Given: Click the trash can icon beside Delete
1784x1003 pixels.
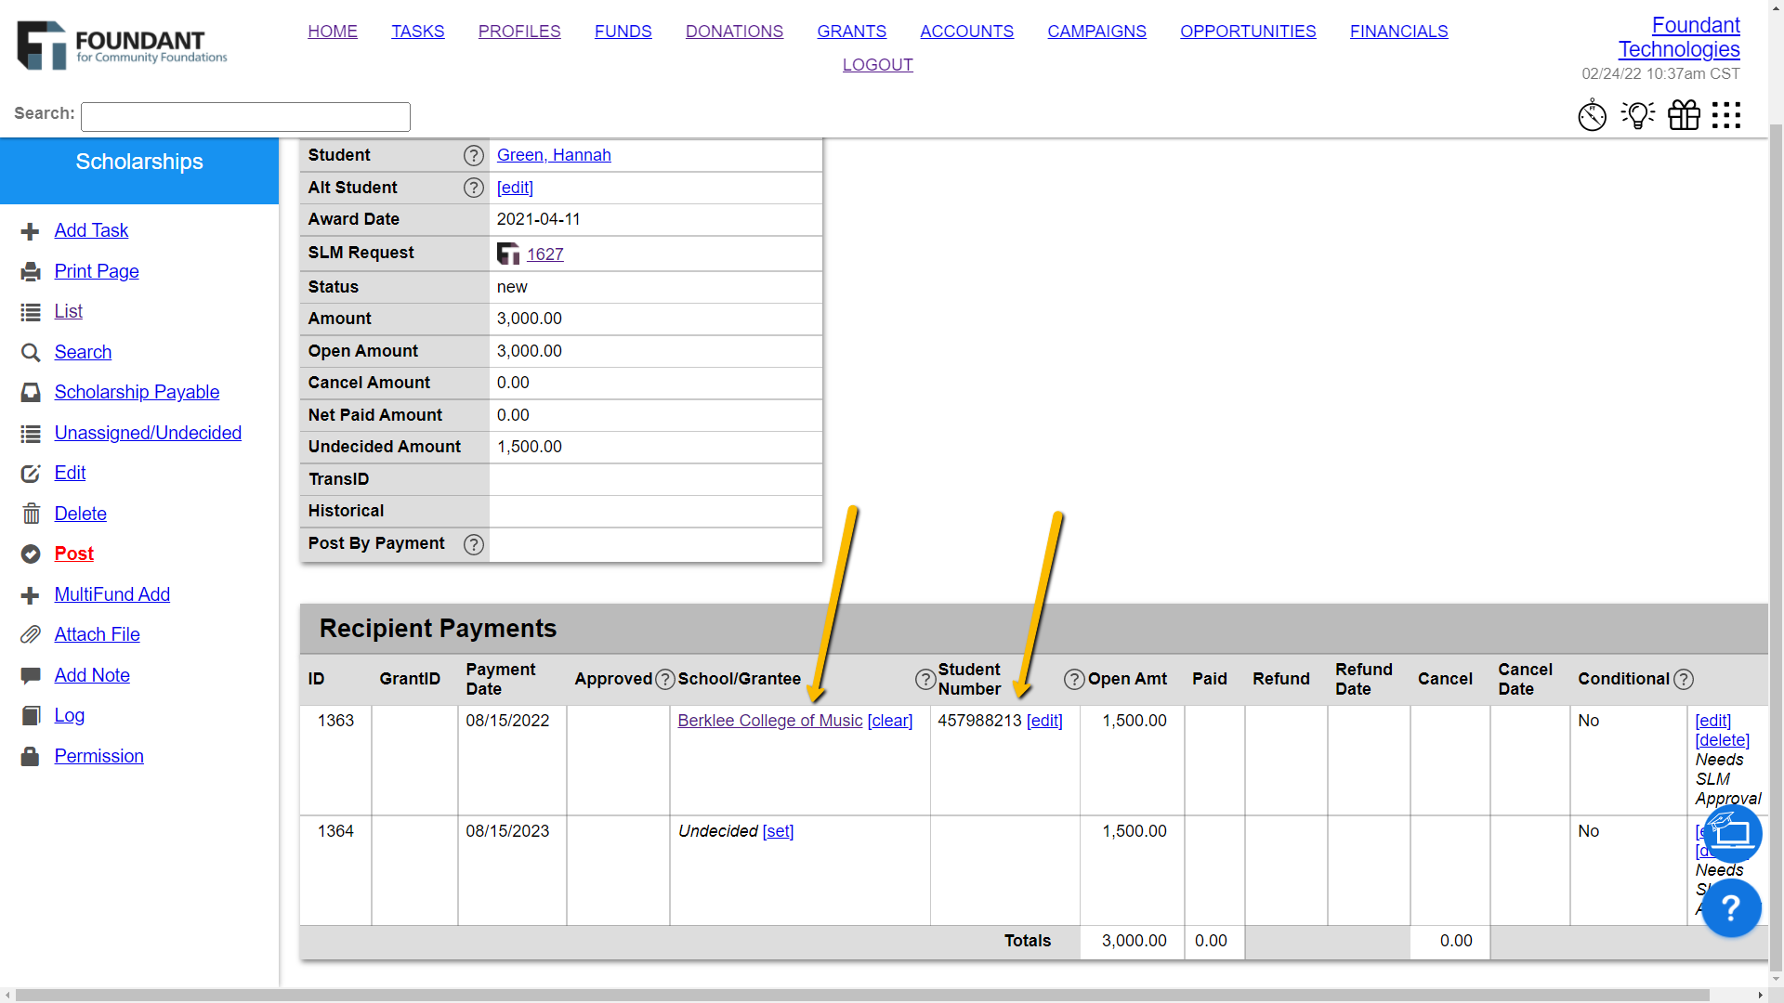Looking at the screenshot, I should coord(31,514).
